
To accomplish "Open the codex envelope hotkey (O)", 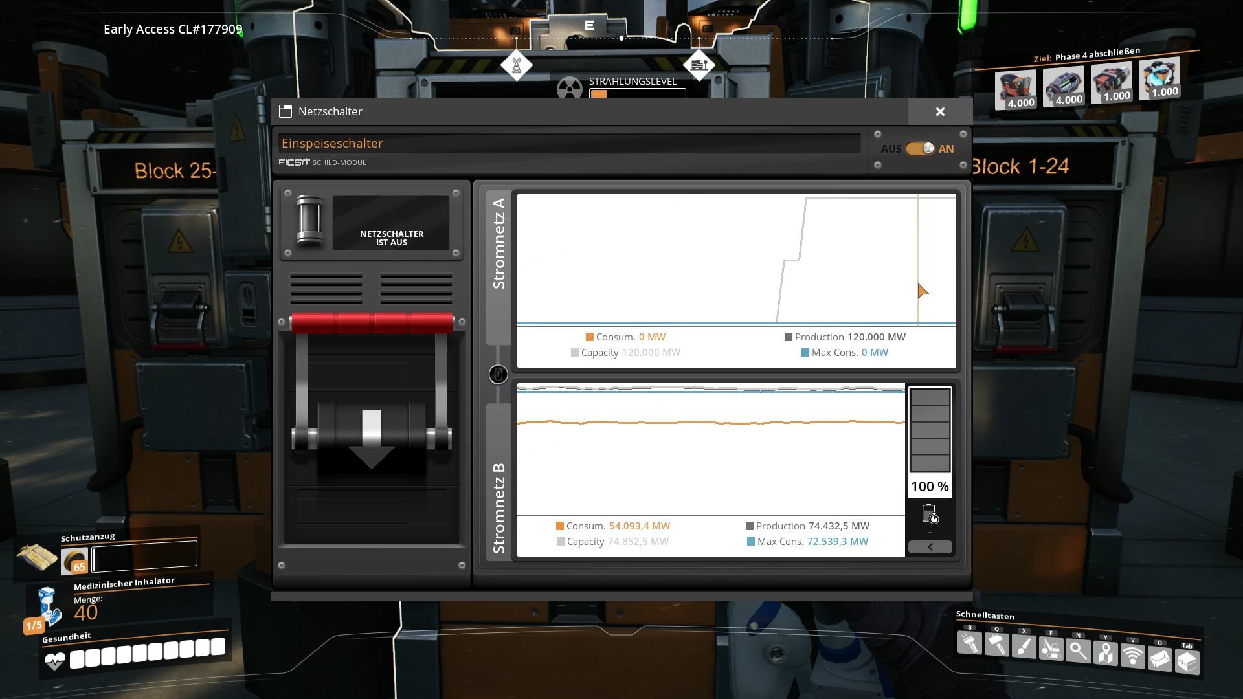I will pos(1159,659).
